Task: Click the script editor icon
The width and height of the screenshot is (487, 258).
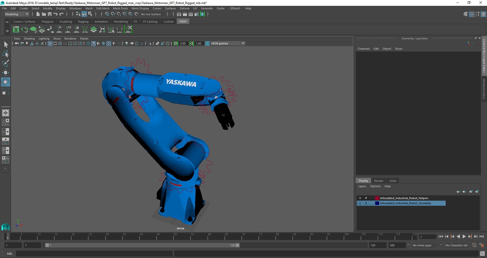Action: point(482,254)
